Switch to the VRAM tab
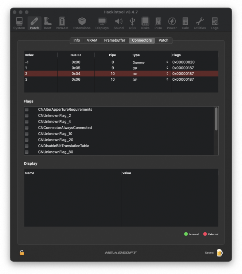 coord(92,40)
